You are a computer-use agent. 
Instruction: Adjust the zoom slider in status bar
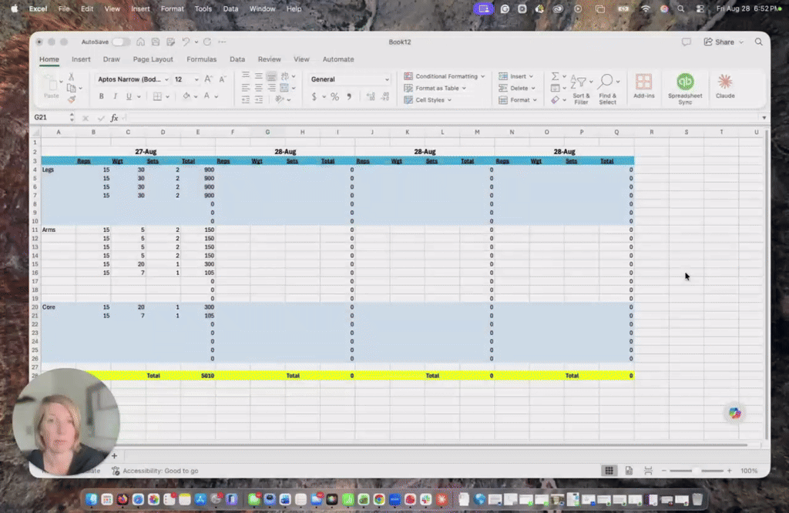[697, 471]
